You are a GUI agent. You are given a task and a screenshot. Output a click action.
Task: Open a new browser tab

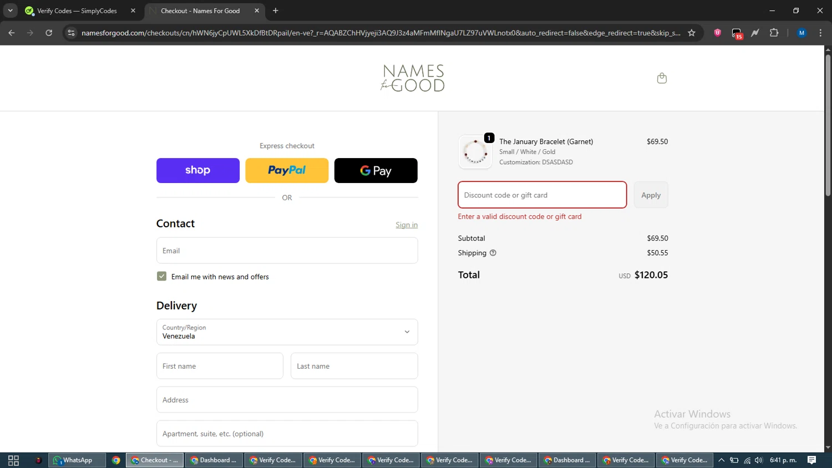pyautogui.click(x=276, y=11)
